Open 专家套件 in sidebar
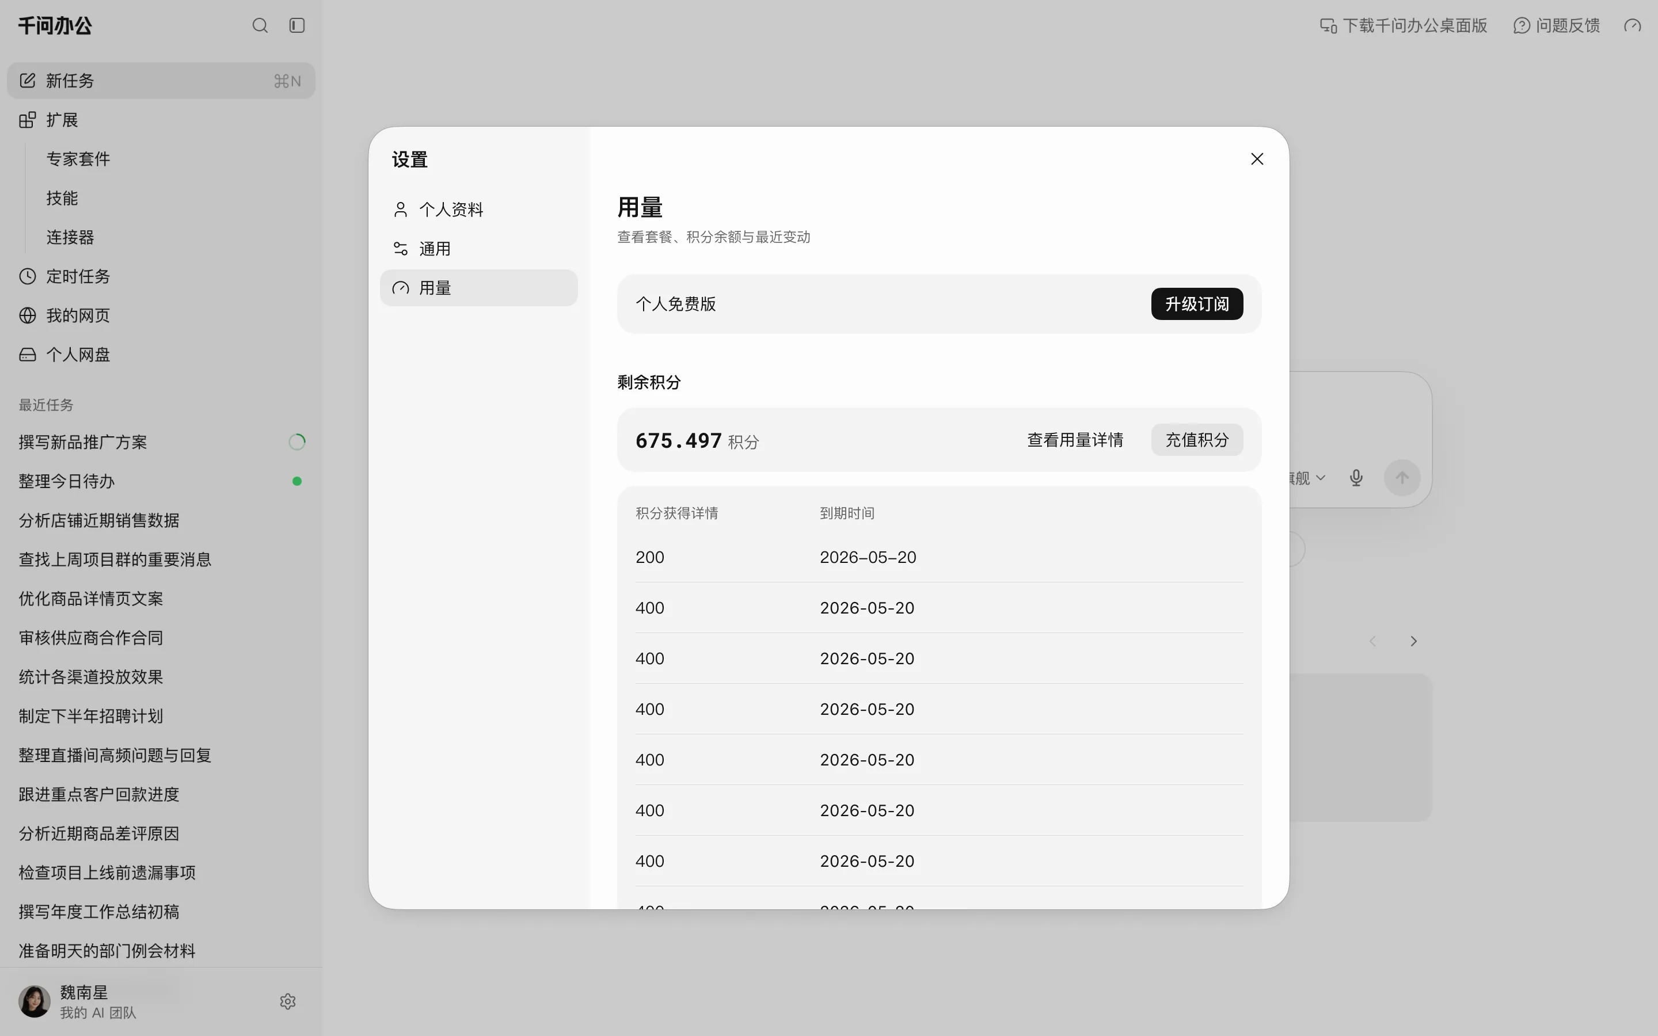The height and width of the screenshot is (1036, 1658). coord(78,159)
